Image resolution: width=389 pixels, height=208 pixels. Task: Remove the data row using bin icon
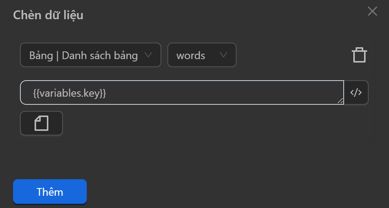pos(359,55)
